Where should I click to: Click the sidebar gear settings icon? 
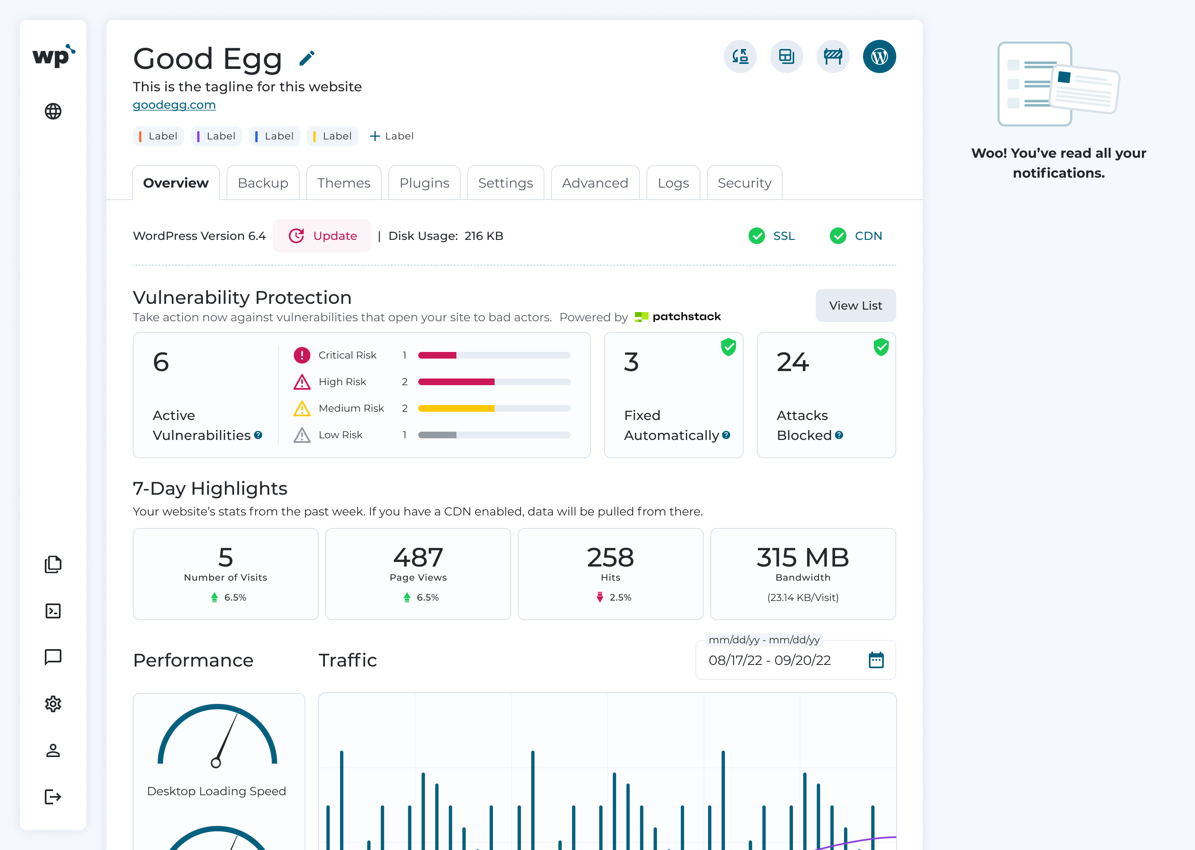53,704
